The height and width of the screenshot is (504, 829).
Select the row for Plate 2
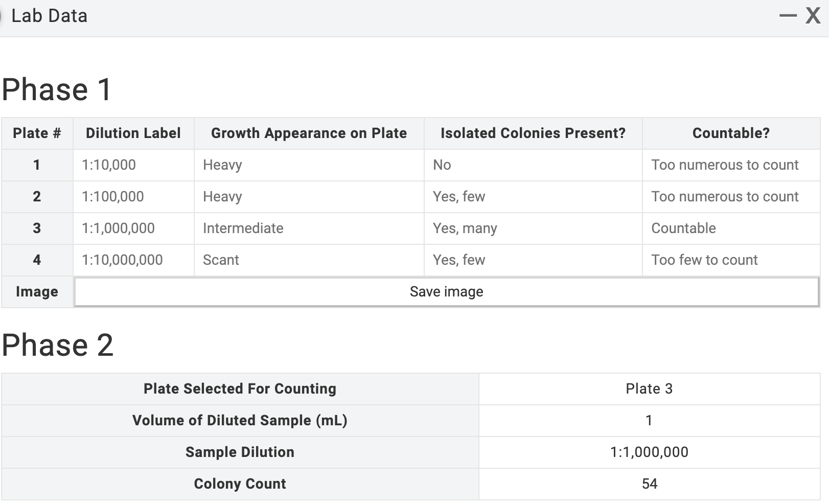[37, 196]
